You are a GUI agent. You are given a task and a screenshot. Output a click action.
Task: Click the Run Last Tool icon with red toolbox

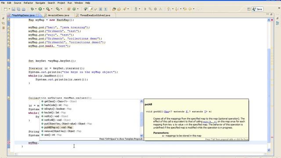coord(48,9)
